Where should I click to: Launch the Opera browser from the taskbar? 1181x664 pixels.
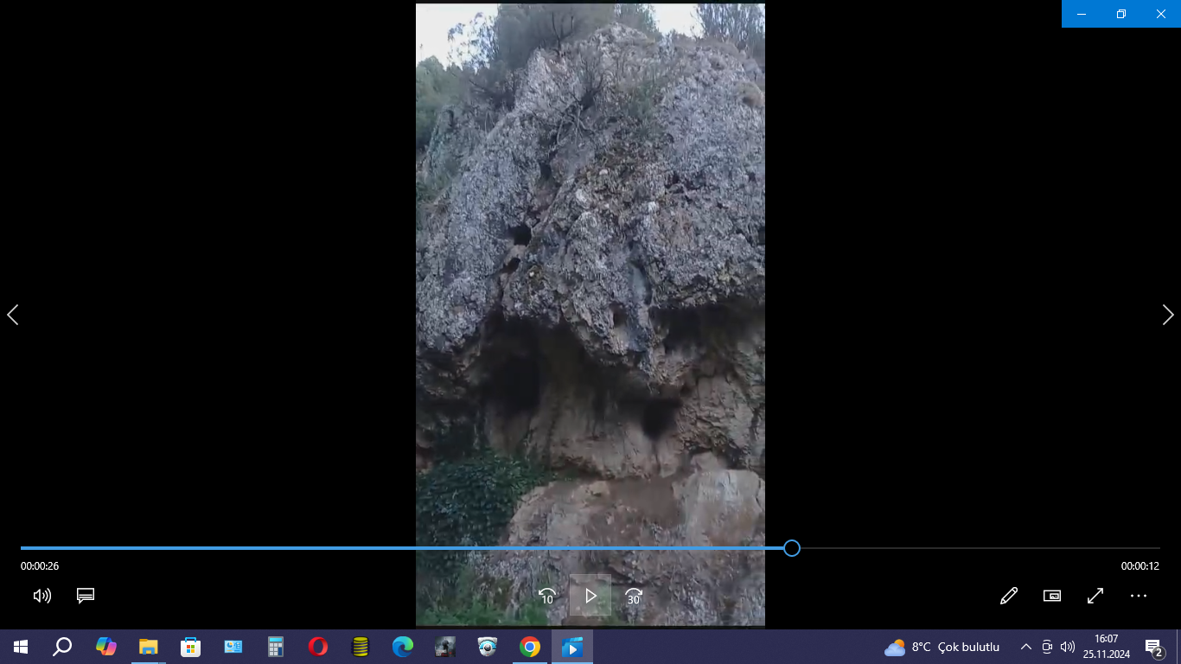point(318,647)
